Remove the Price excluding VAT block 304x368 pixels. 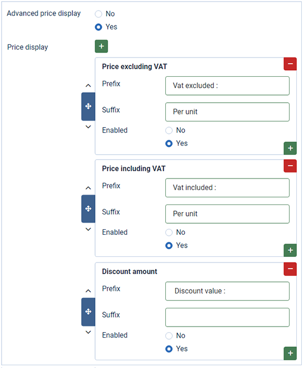(290, 64)
